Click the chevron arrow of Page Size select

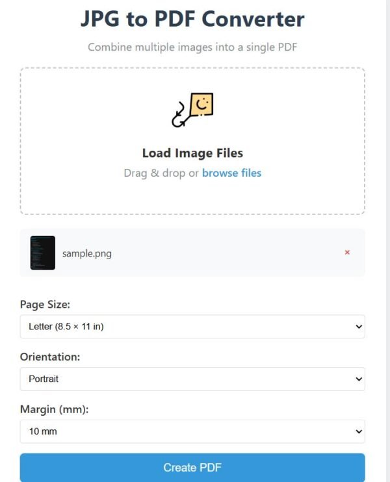point(359,327)
